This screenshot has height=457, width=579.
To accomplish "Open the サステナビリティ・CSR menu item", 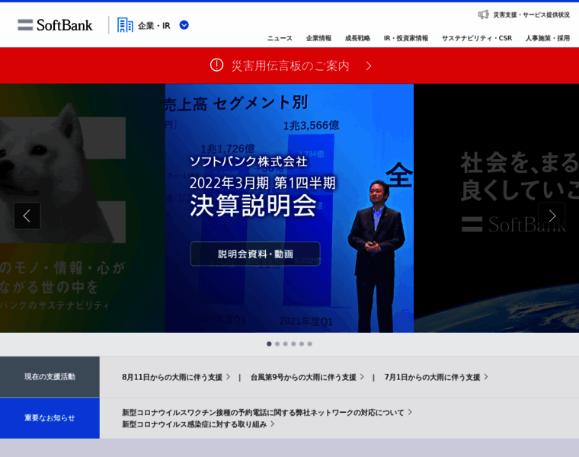I will (x=477, y=38).
